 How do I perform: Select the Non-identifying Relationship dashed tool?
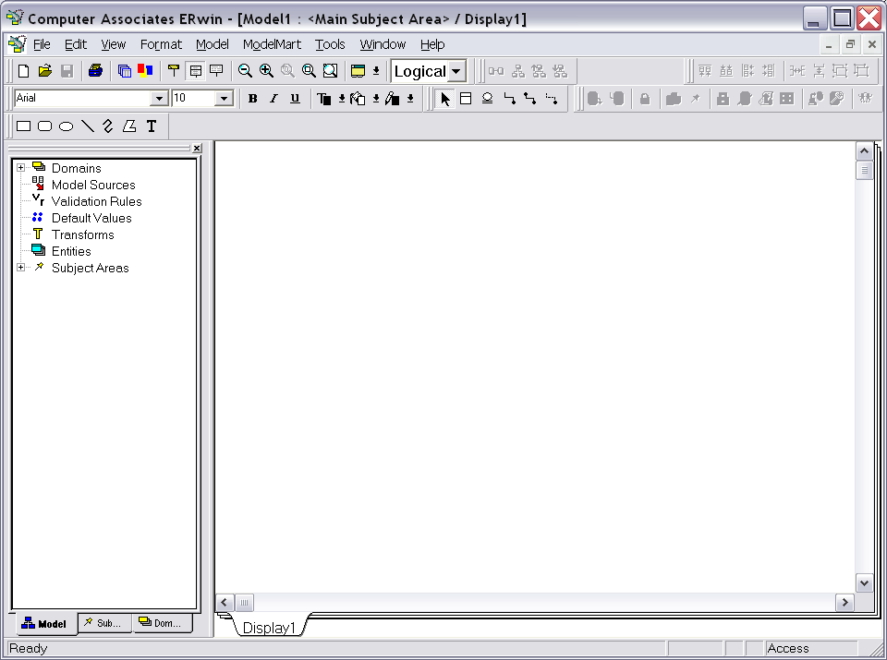[x=552, y=99]
